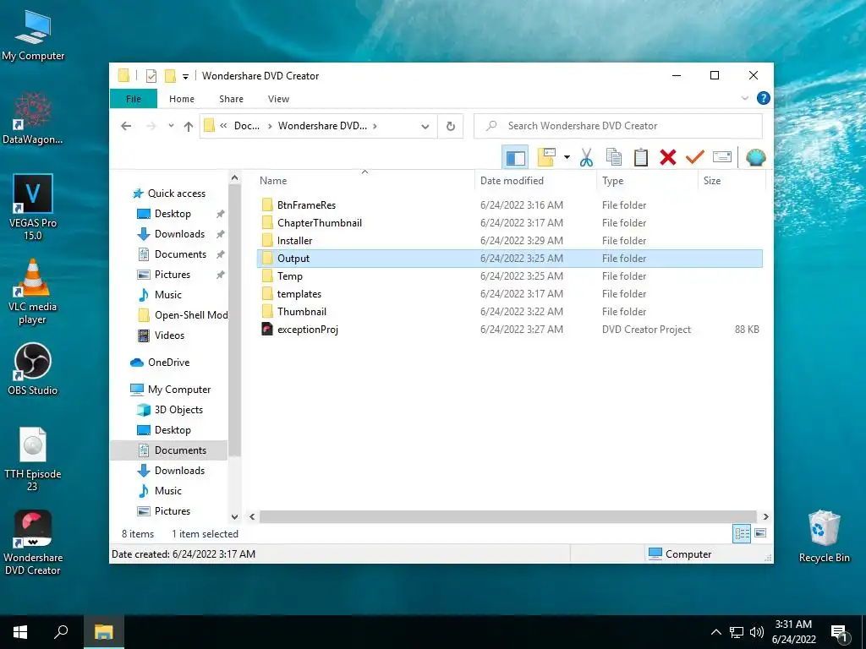Open Open-Shell Mod folder in sidebar
The image size is (866, 649).
190,315
